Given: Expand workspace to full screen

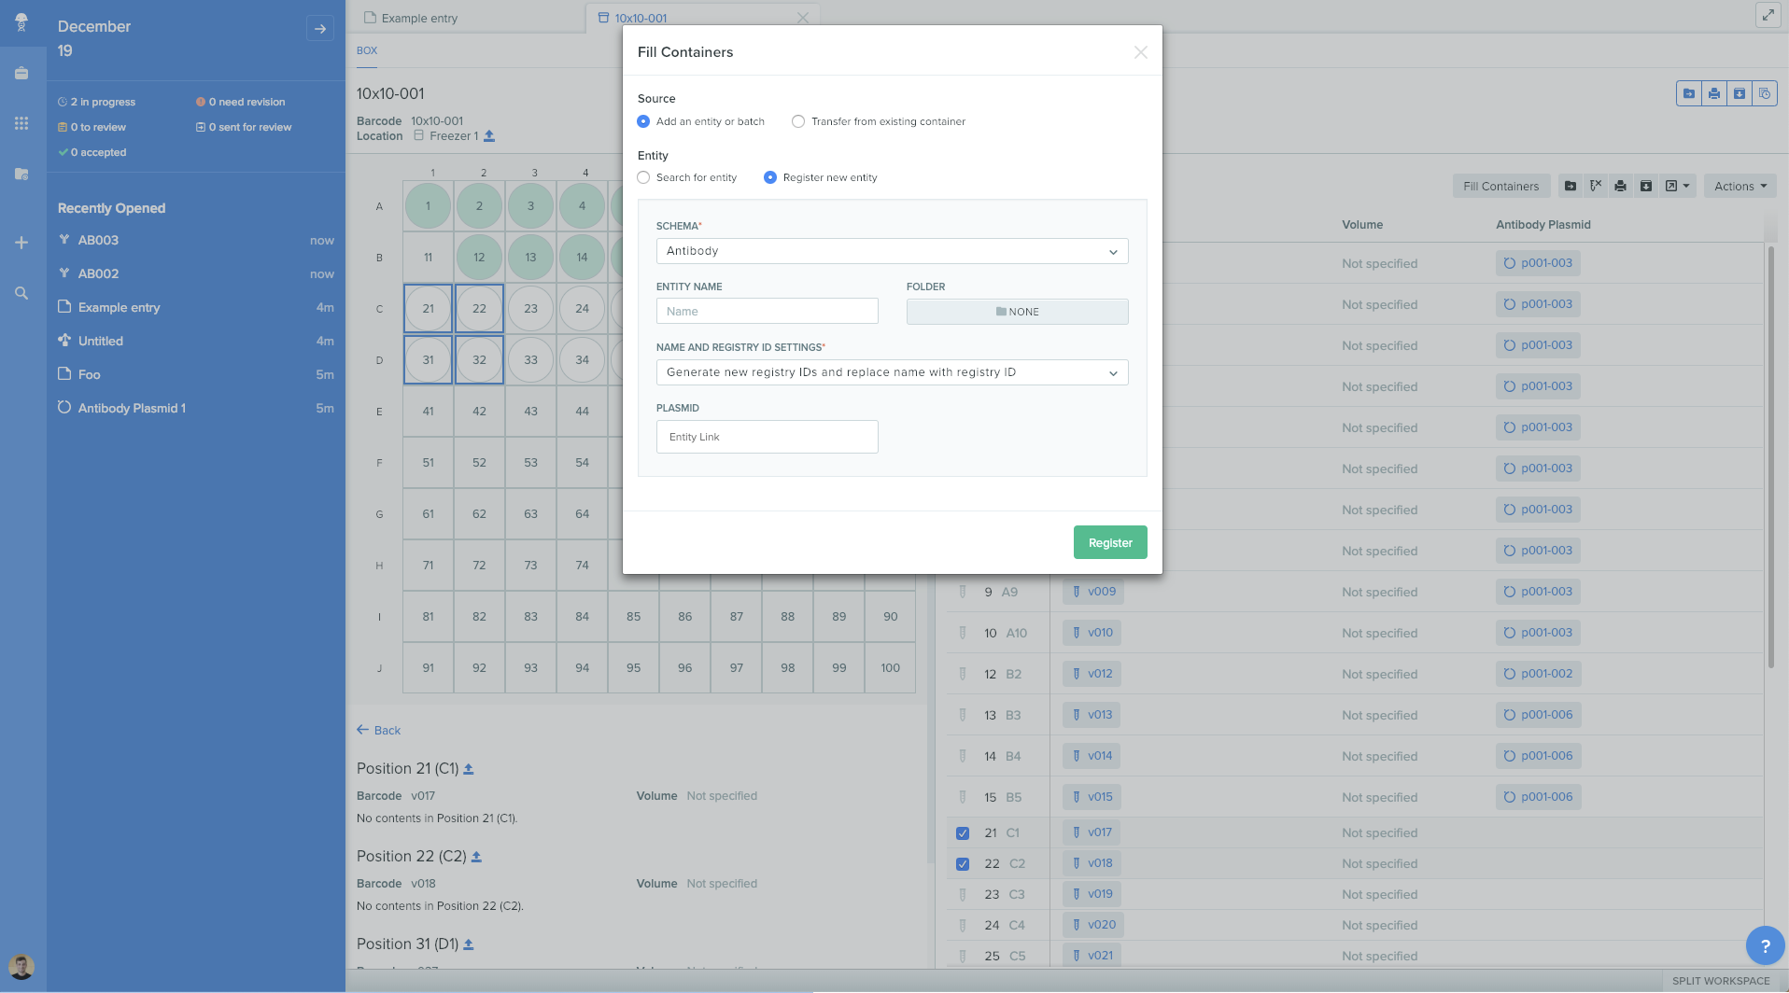Looking at the screenshot, I should click(x=1768, y=15).
